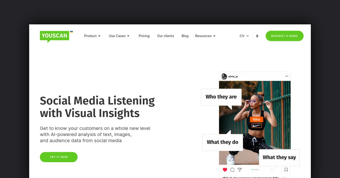Image resolution: width=340 pixels, height=178 pixels.
Task: Click the Try It Now button
Action: pyautogui.click(x=59, y=157)
